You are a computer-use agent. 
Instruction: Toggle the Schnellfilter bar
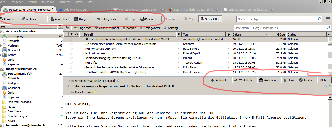click(210, 19)
